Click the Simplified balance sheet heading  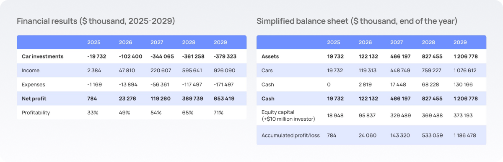coord(357,21)
